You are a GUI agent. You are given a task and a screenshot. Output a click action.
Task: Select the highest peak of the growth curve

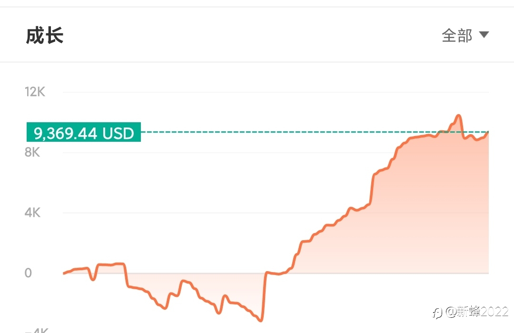click(458, 116)
